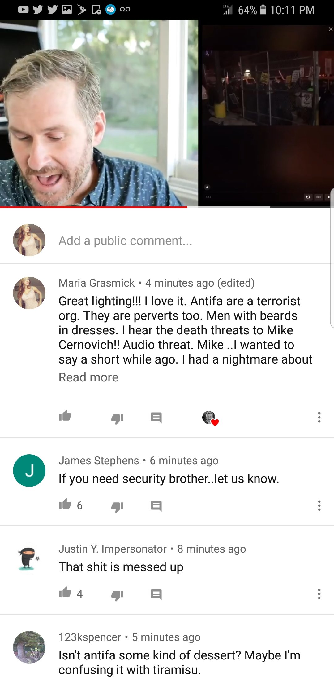Image resolution: width=334 pixels, height=688 pixels.
Task: Reply to James Stephens' comment
Action: 156,506
